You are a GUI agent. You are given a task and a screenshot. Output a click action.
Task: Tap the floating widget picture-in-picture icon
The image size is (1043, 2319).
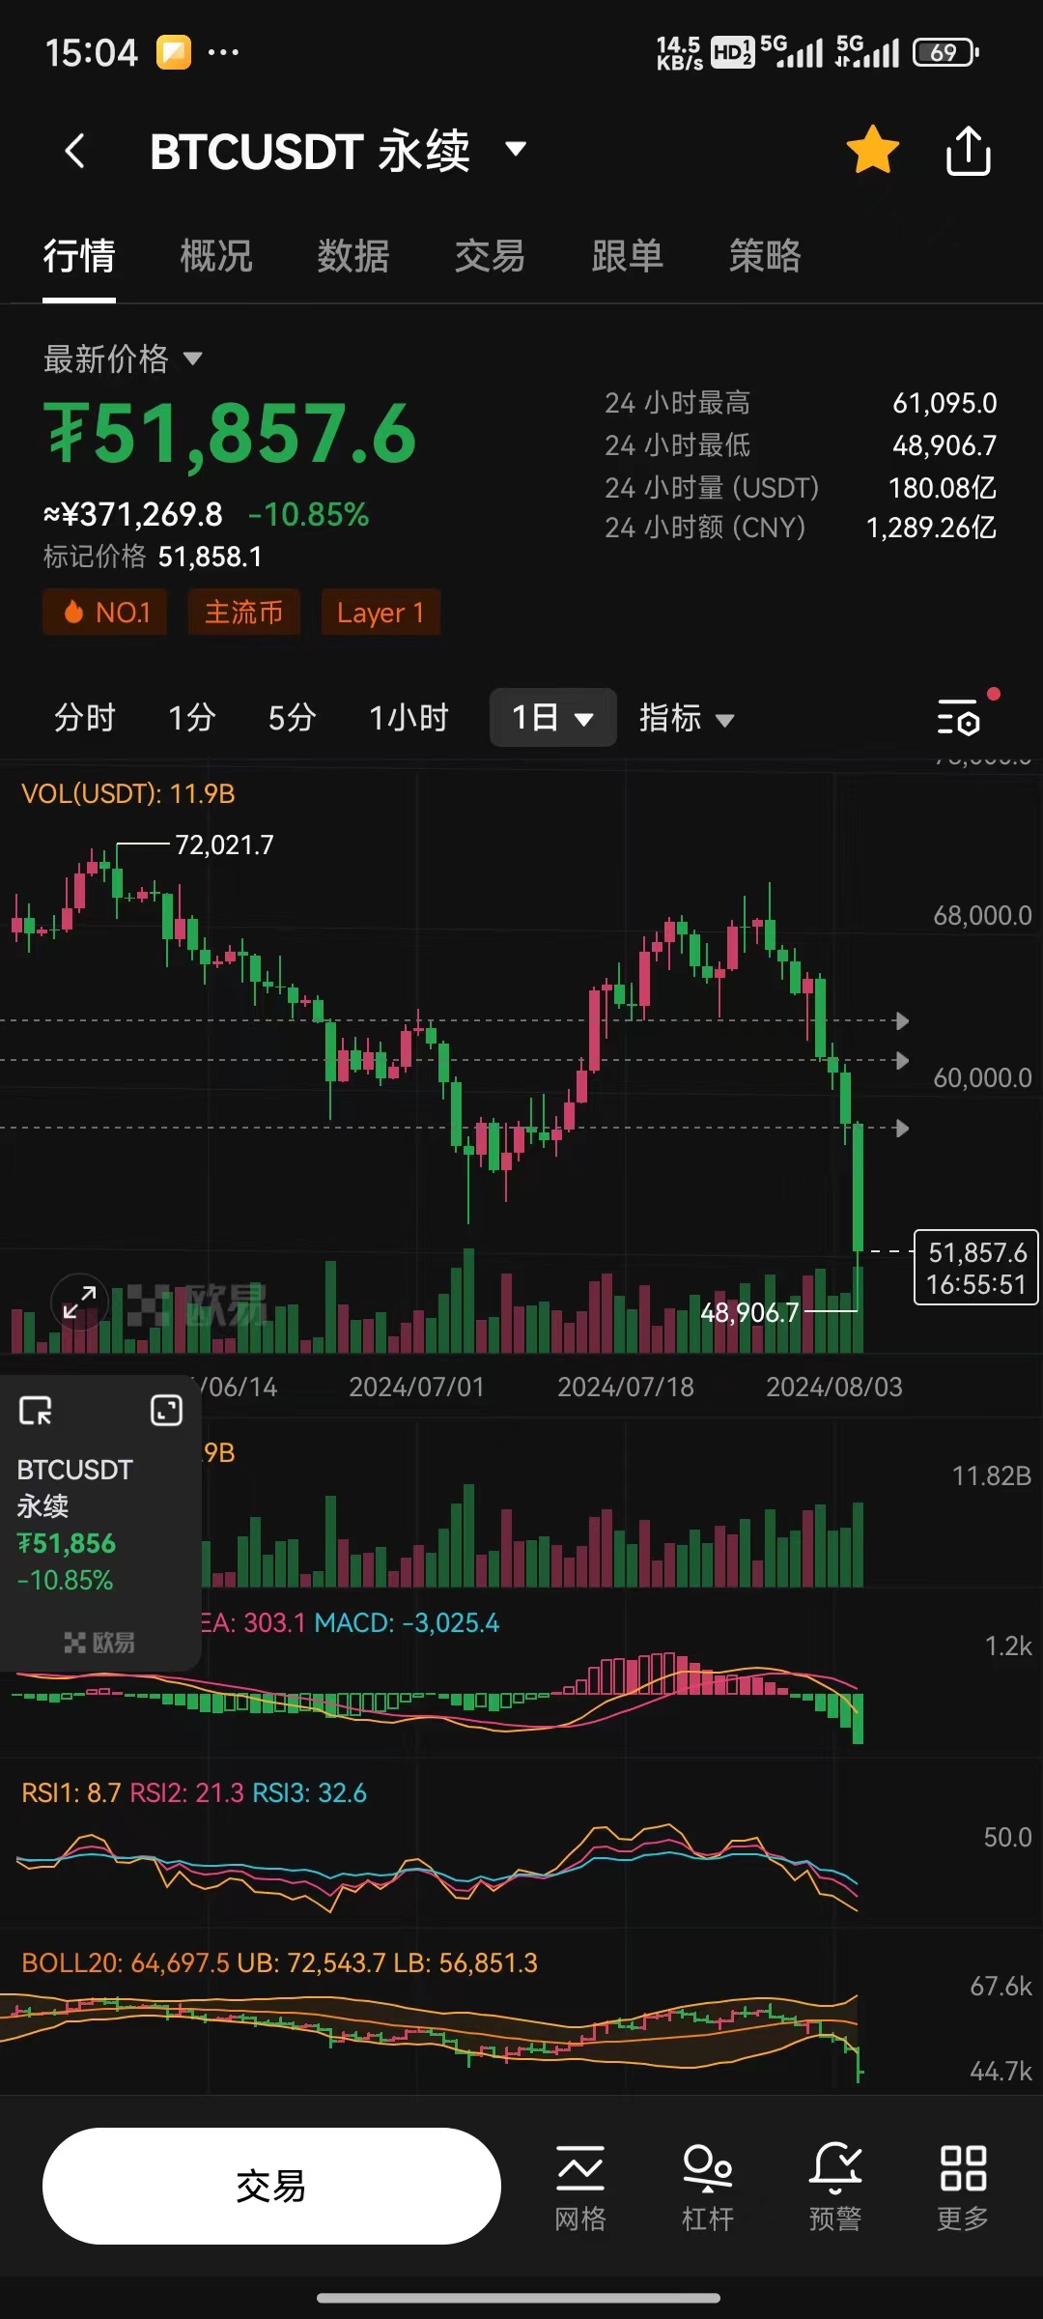pyautogui.click(x=36, y=1412)
